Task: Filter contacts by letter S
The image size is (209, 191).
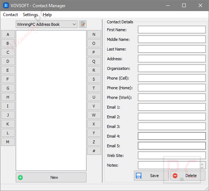Action: tap(94, 79)
